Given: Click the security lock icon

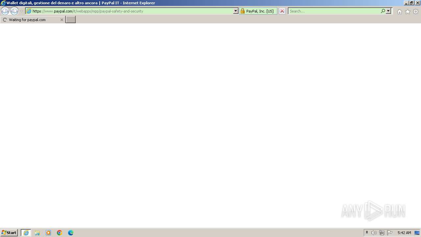Looking at the screenshot, I should click(243, 11).
